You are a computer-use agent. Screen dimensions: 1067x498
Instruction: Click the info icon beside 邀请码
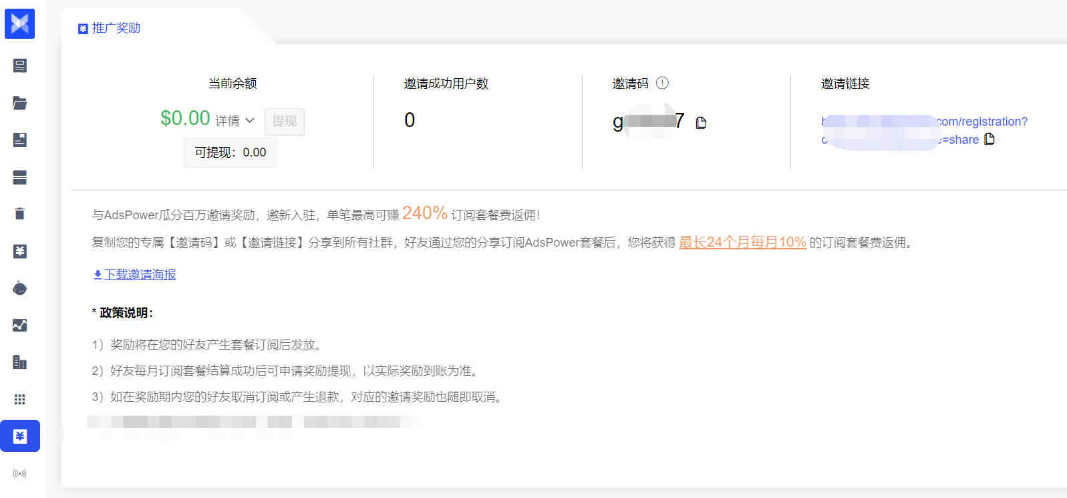pyautogui.click(x=662, y=83)
